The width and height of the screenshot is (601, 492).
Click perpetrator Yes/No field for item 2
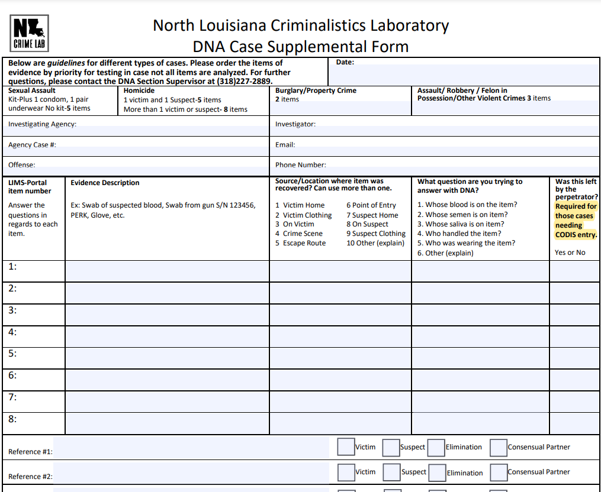574,293
